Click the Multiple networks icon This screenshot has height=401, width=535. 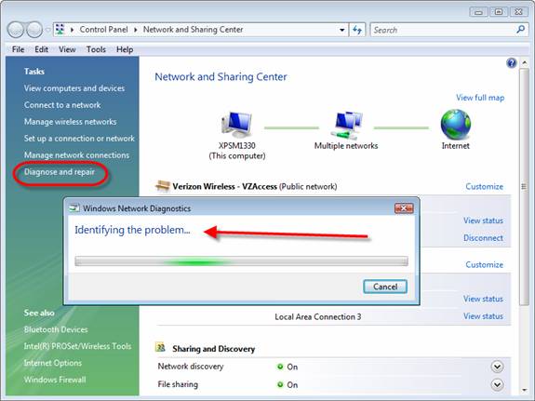[347, 126]
